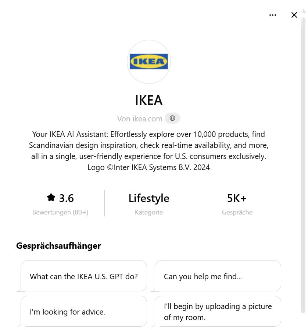Image resolution: width=308 pixels, height=330 pixels.
Task: Click the 5K+ conversations count
Action: coord(237,198)
